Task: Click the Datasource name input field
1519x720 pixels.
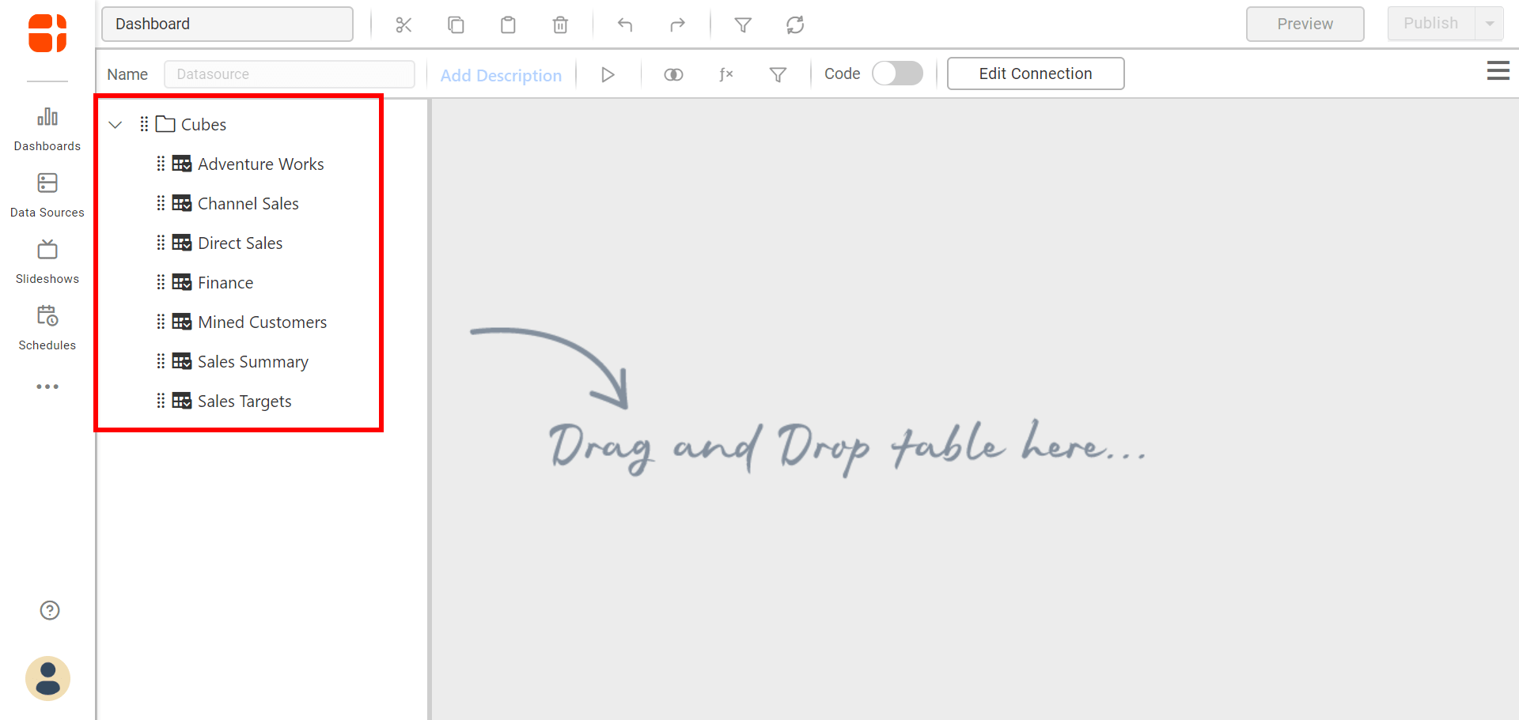Action: (x=290, y=74)
